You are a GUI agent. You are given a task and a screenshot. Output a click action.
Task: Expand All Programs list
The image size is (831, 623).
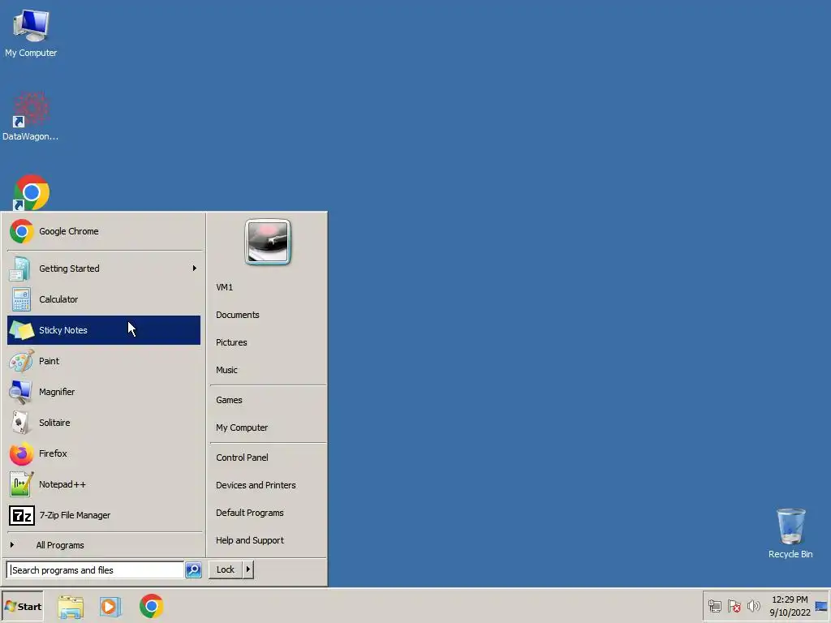(104, 545)
